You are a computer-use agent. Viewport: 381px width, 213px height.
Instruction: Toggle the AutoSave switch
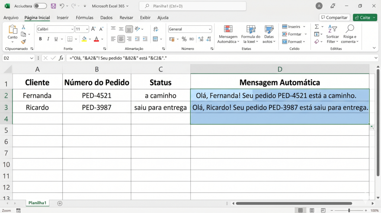[x=40, y=6]
